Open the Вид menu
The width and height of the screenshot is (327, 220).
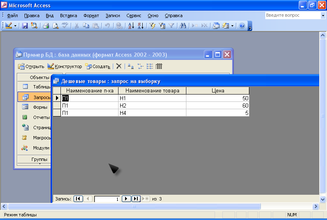[49, 15]
